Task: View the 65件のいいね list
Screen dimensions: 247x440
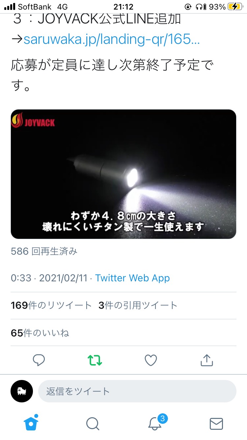Action: click(x=40, y=333)
